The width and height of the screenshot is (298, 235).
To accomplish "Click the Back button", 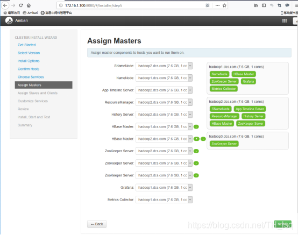I will point(97,224).
